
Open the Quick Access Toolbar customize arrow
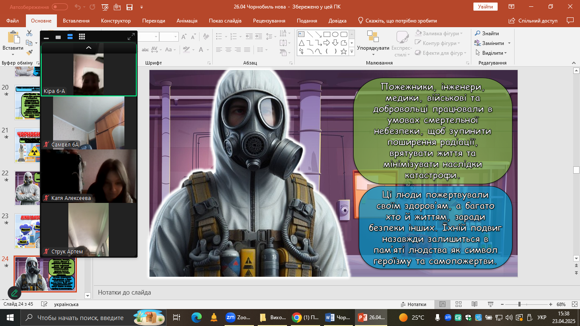141,7
